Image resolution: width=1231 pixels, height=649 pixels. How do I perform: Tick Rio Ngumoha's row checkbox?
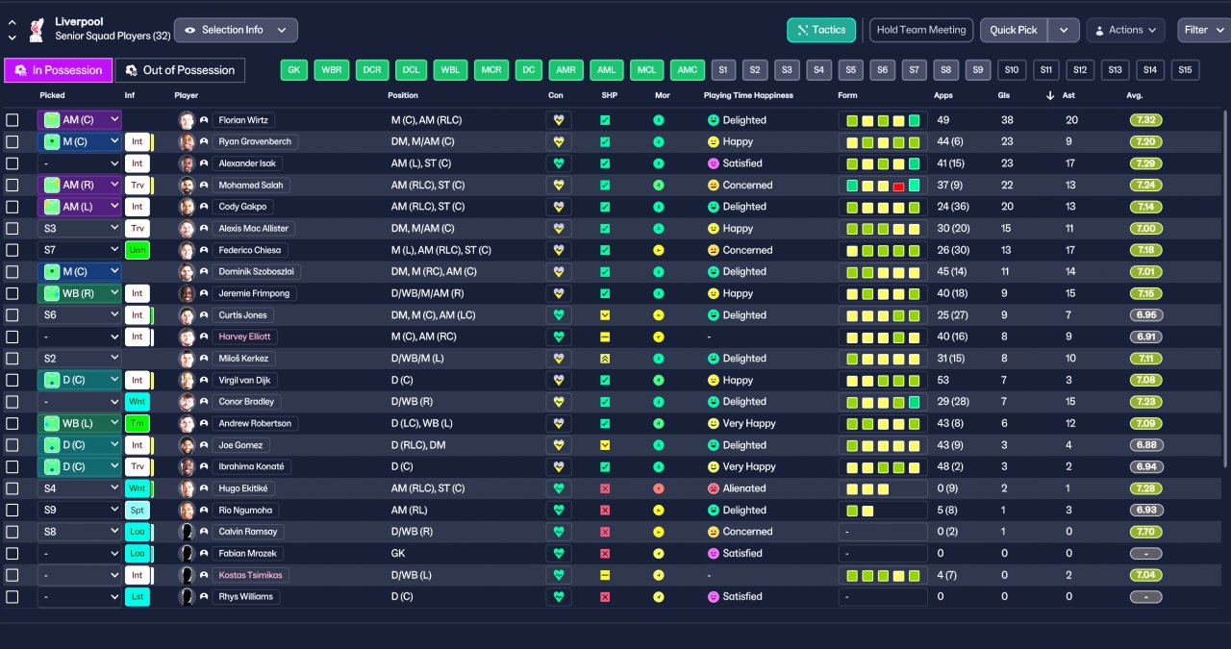[13, 510]
